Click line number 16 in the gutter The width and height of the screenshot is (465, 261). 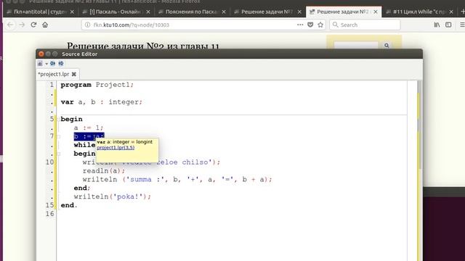tap(50, 214)
